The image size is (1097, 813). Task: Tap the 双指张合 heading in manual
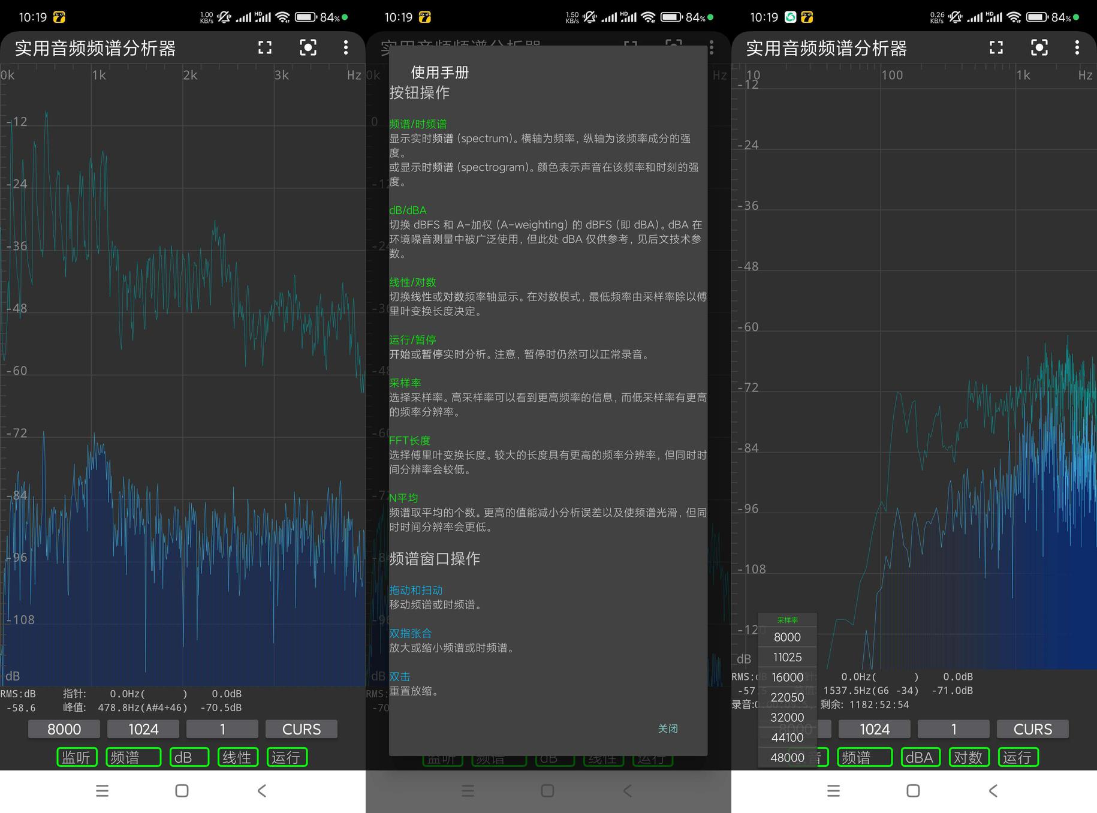pos(410,634)
